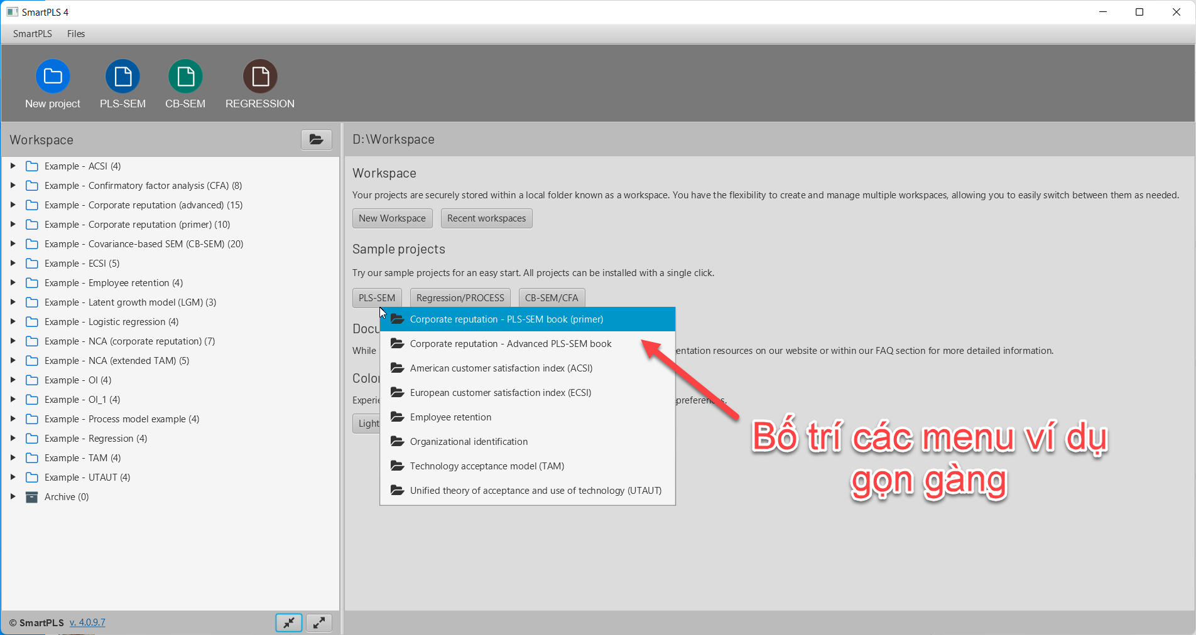Select folder icon of Example - Regression
This screenshot has height=635, width=1196.
32,439
